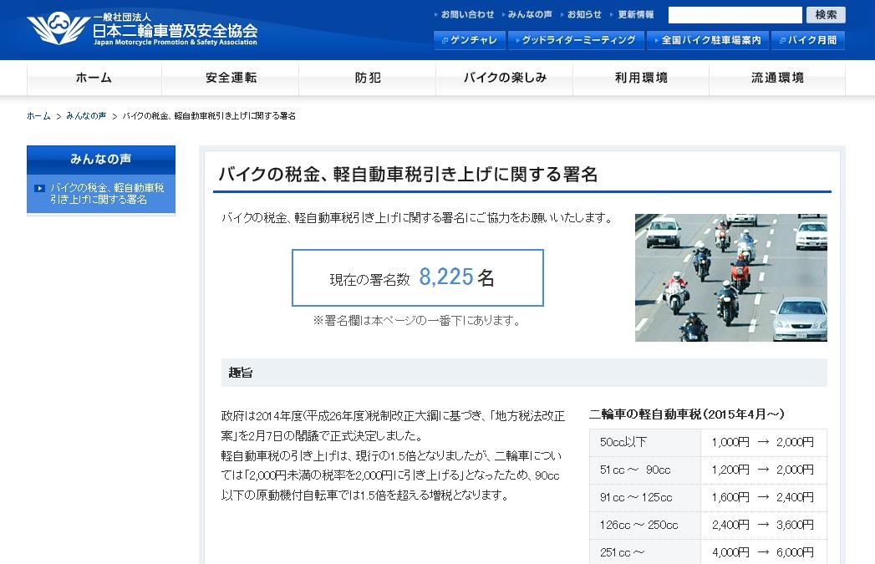This screenshot has width=875, height=564.
Task: Click the 8,225 signature count
Action: (x=446, y=277)
